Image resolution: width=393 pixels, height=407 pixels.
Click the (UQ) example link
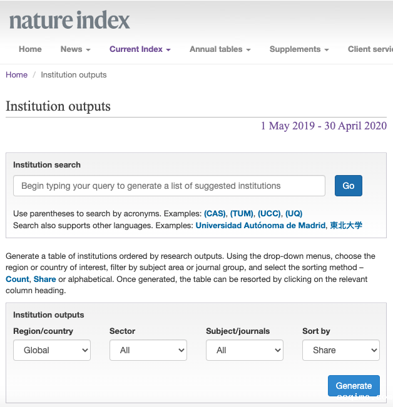click(x=293, y=214)
